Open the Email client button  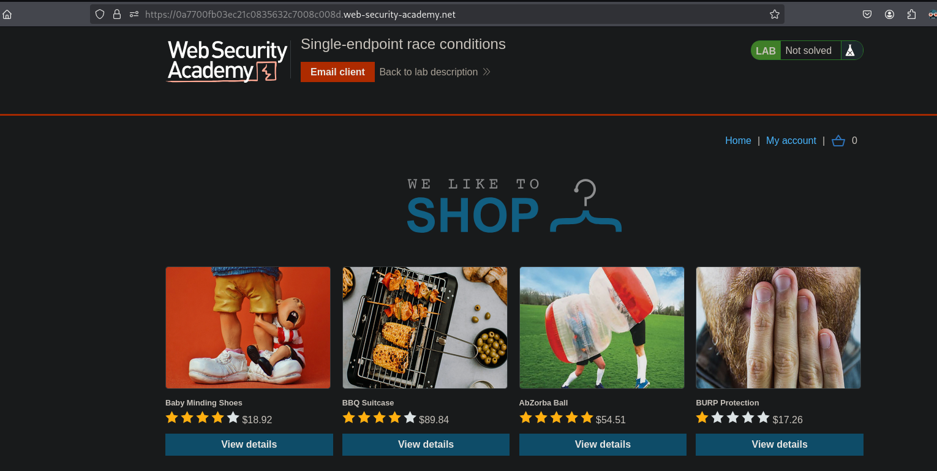[337, 72]
